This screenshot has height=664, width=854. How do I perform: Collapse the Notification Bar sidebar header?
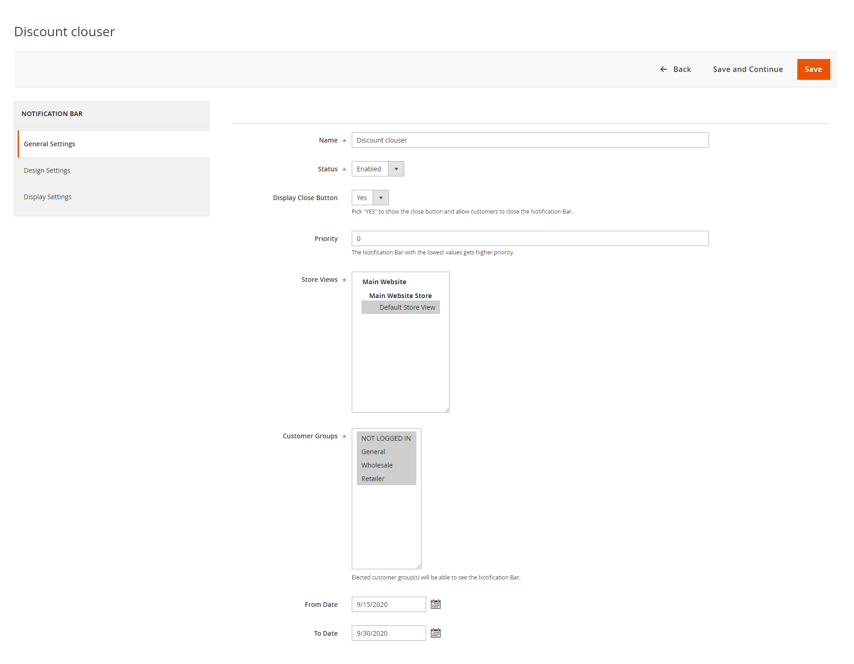[x=112, y=114]
